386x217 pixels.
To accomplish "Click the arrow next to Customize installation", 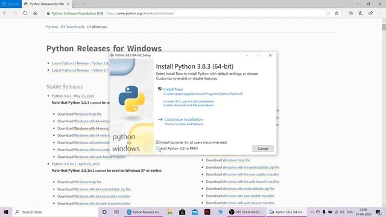I will coord(160,119).
